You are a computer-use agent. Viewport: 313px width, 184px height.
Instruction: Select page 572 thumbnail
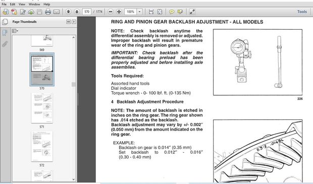coord(42,146)
